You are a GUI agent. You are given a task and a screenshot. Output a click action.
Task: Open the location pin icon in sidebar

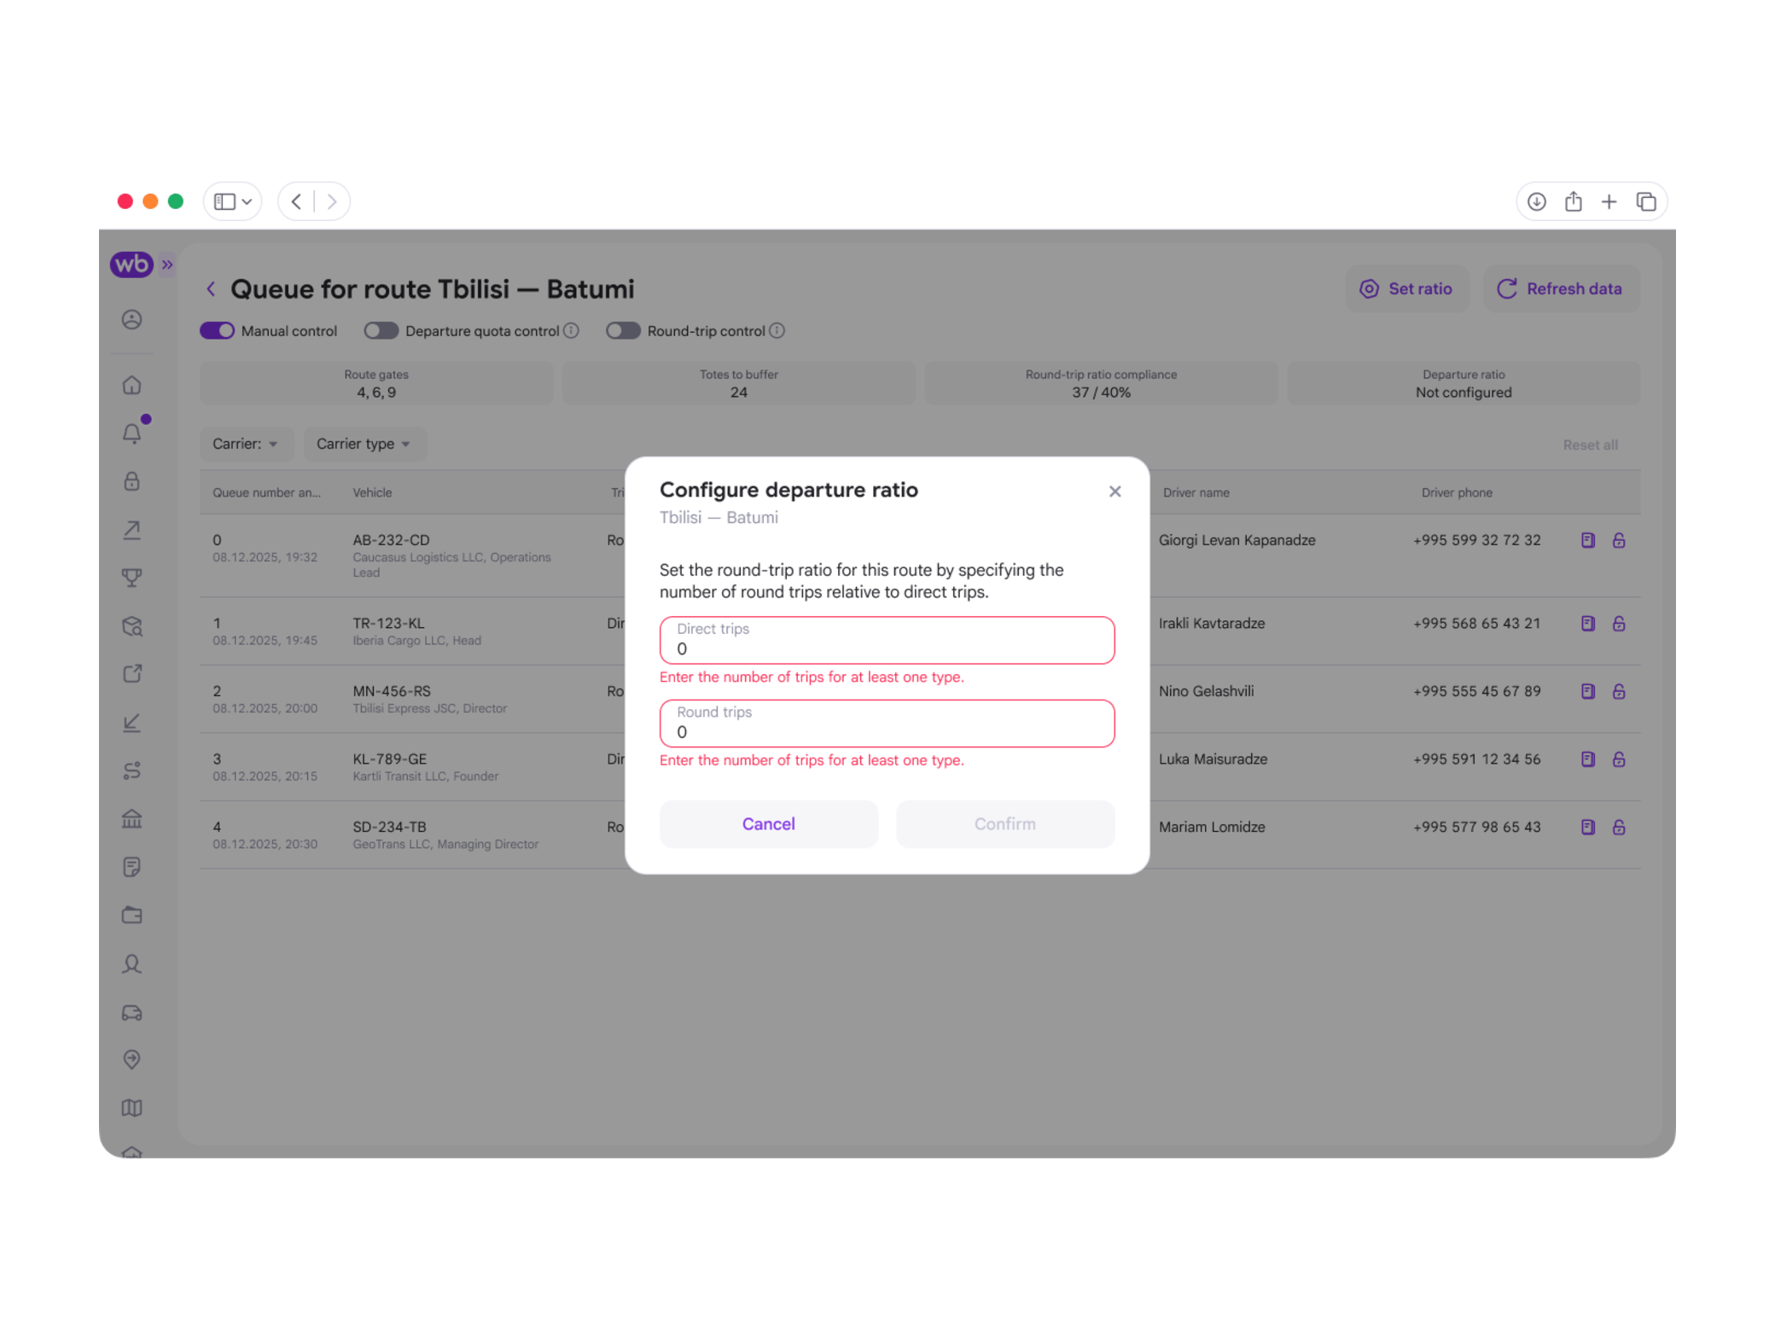[x=131, y=1060]
